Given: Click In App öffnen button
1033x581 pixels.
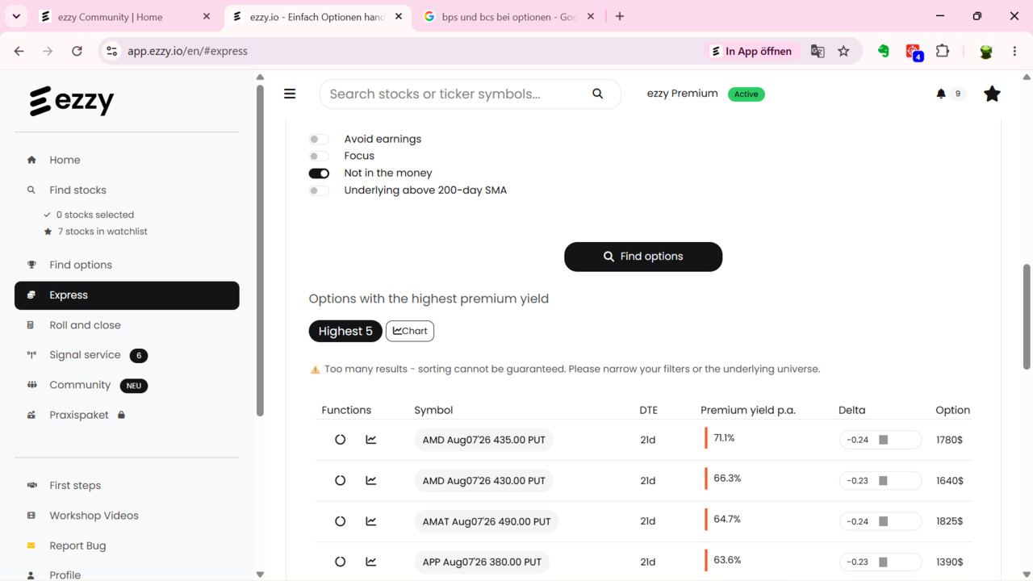Looking at the screenshot, I should 751,51.
